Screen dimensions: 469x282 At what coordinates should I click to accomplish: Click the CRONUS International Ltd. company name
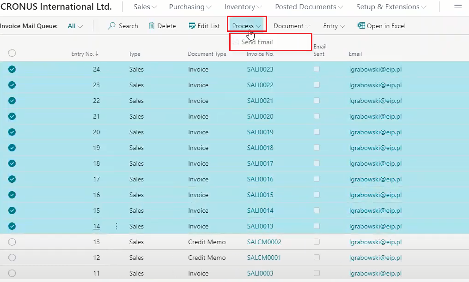coord(56,6)
